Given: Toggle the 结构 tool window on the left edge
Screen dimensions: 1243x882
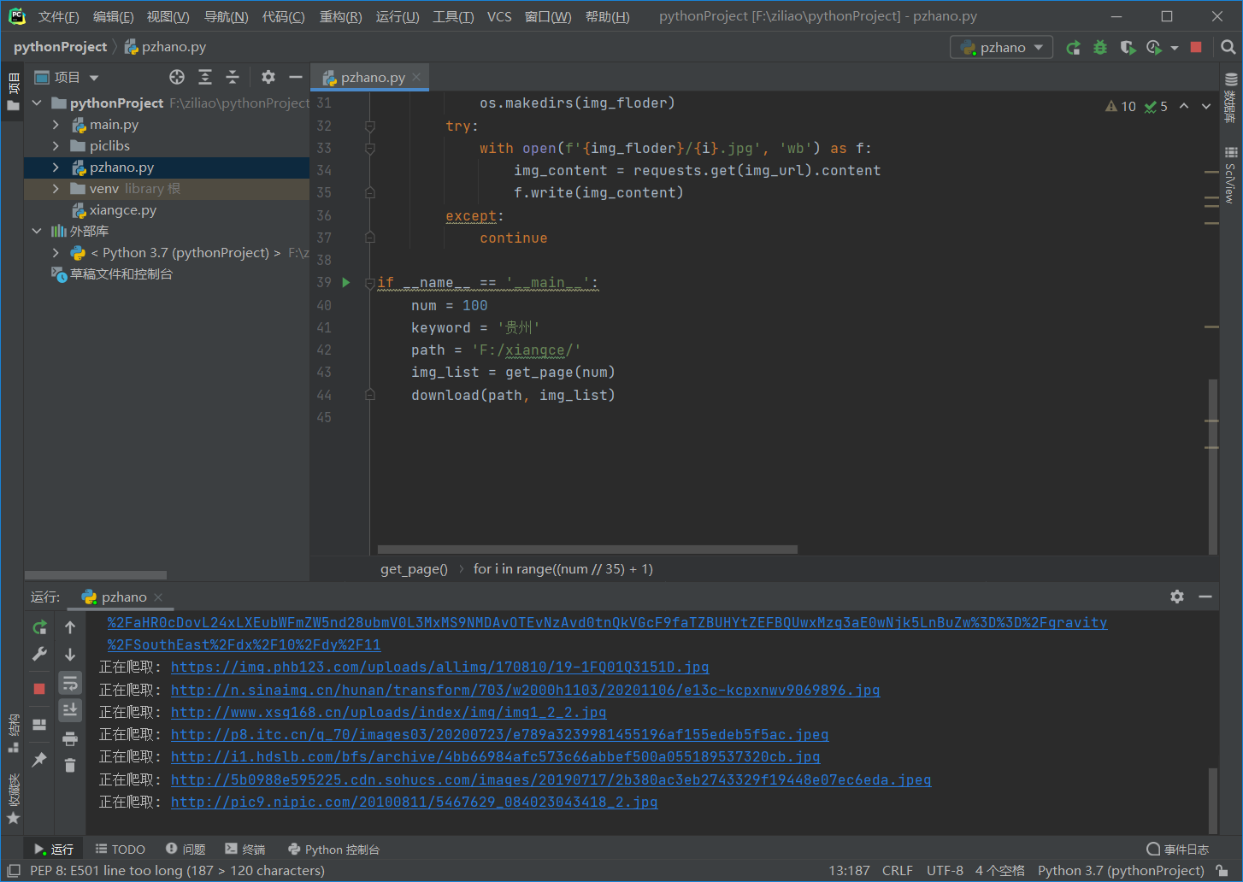Looking at the screenshot, I should click(x=13, y=732).
